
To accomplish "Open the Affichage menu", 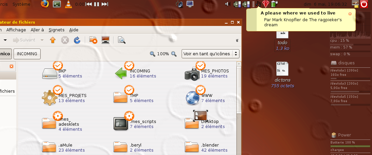I will click(16, 30).
